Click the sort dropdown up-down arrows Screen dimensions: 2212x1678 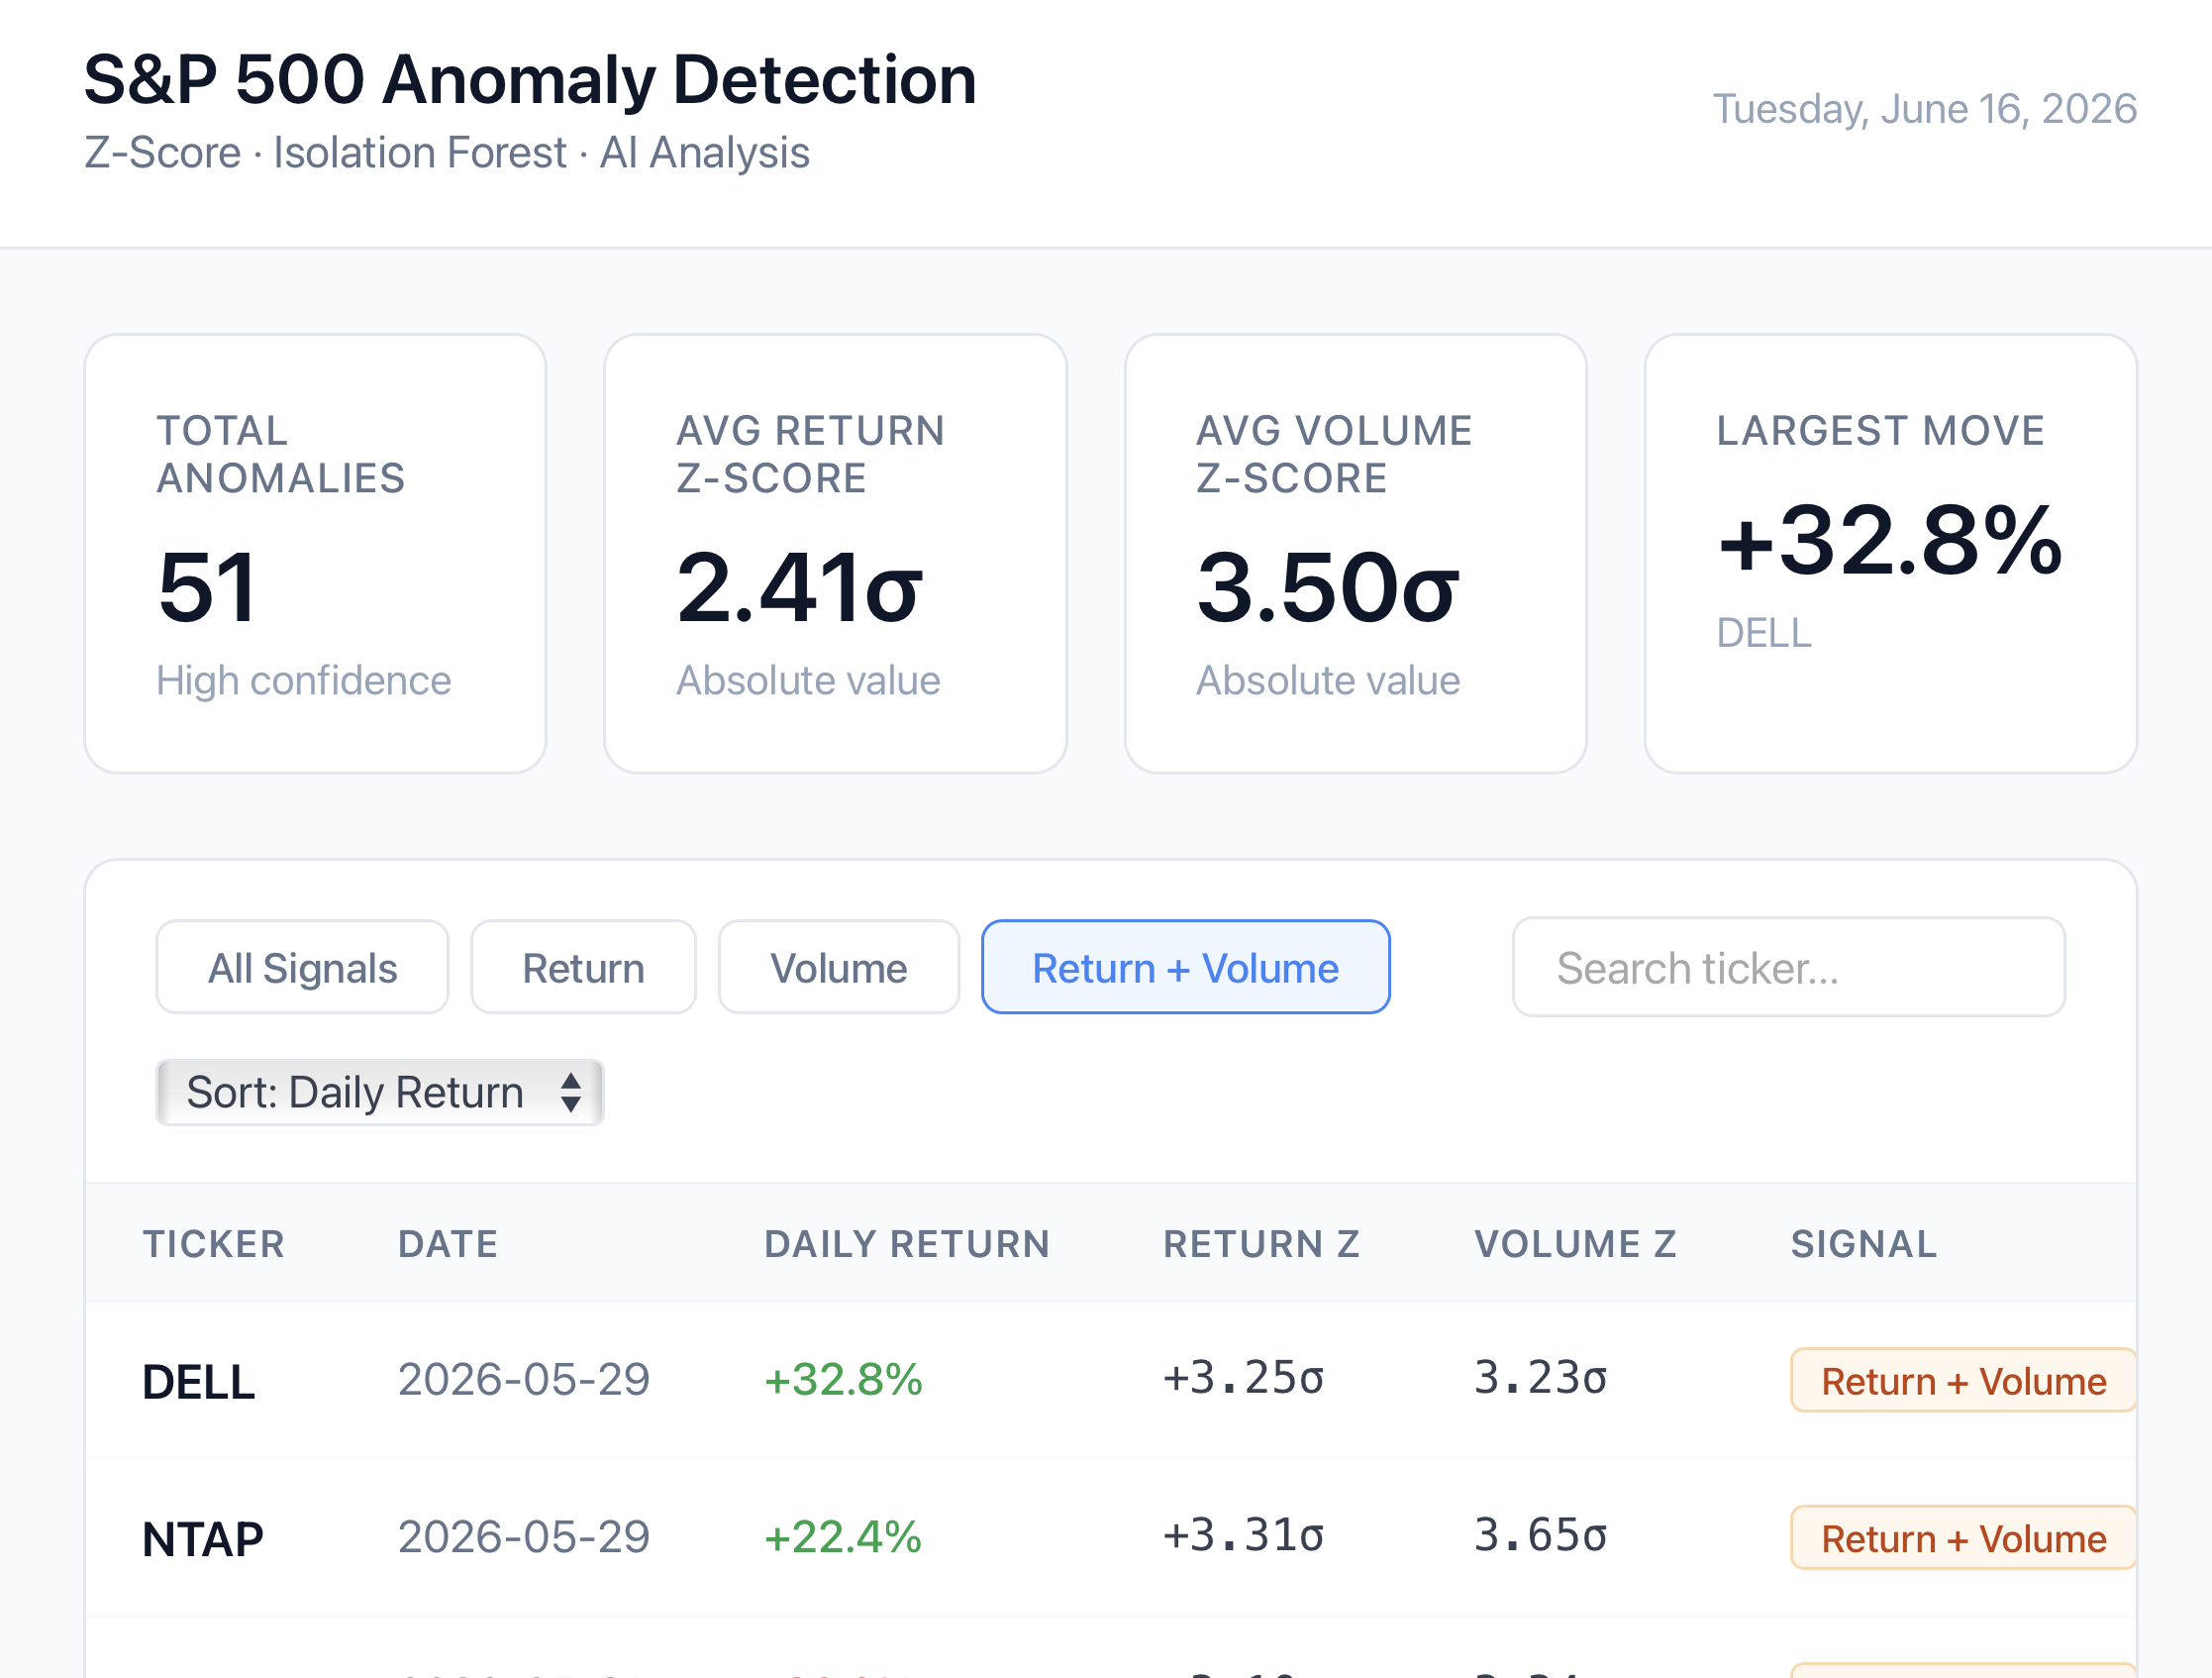(x=571, y=1092)
